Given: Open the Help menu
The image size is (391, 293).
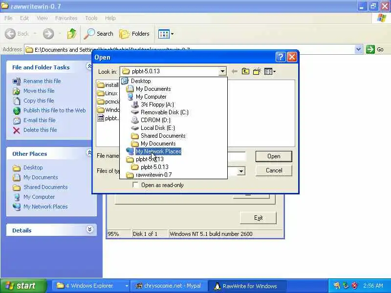Looking at the screenshot, I should click(x=110, y=18).
